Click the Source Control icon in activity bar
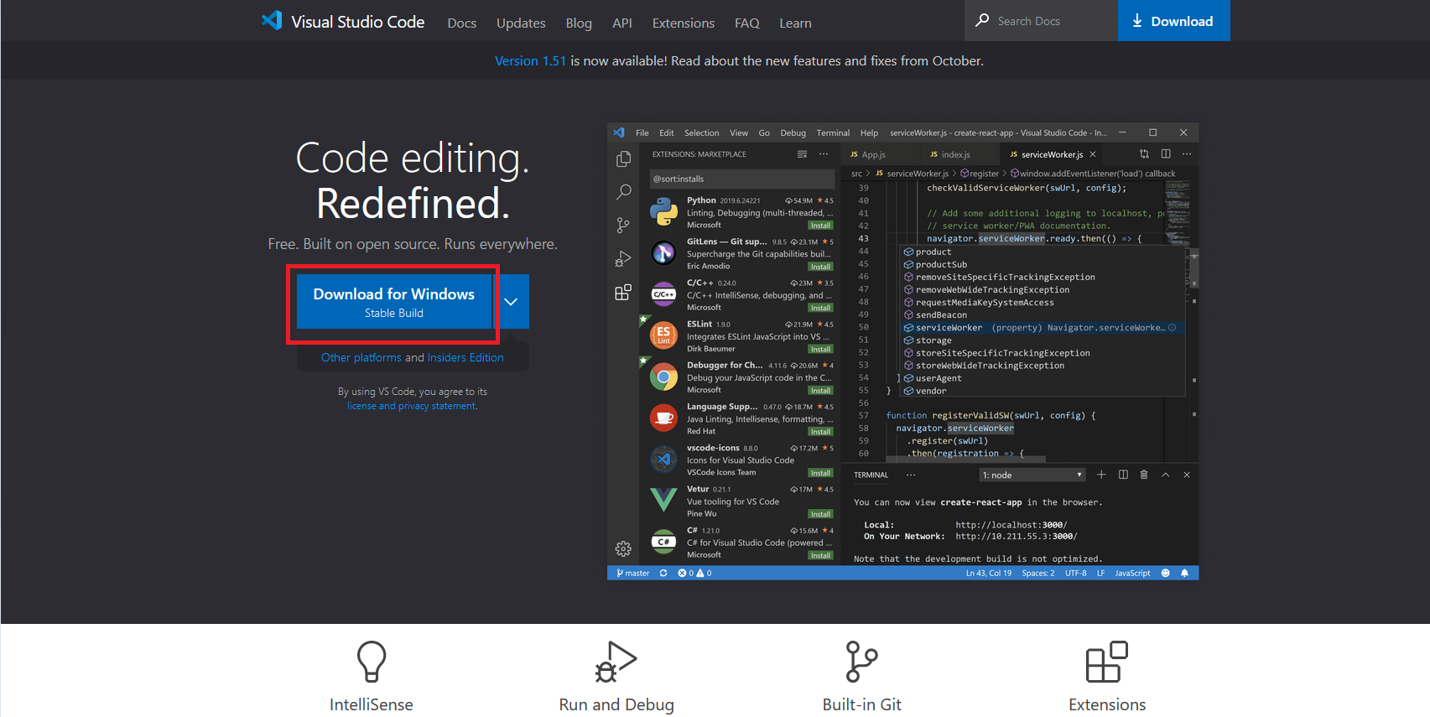The image size is (1430, 717). click(x=623, y=225)
